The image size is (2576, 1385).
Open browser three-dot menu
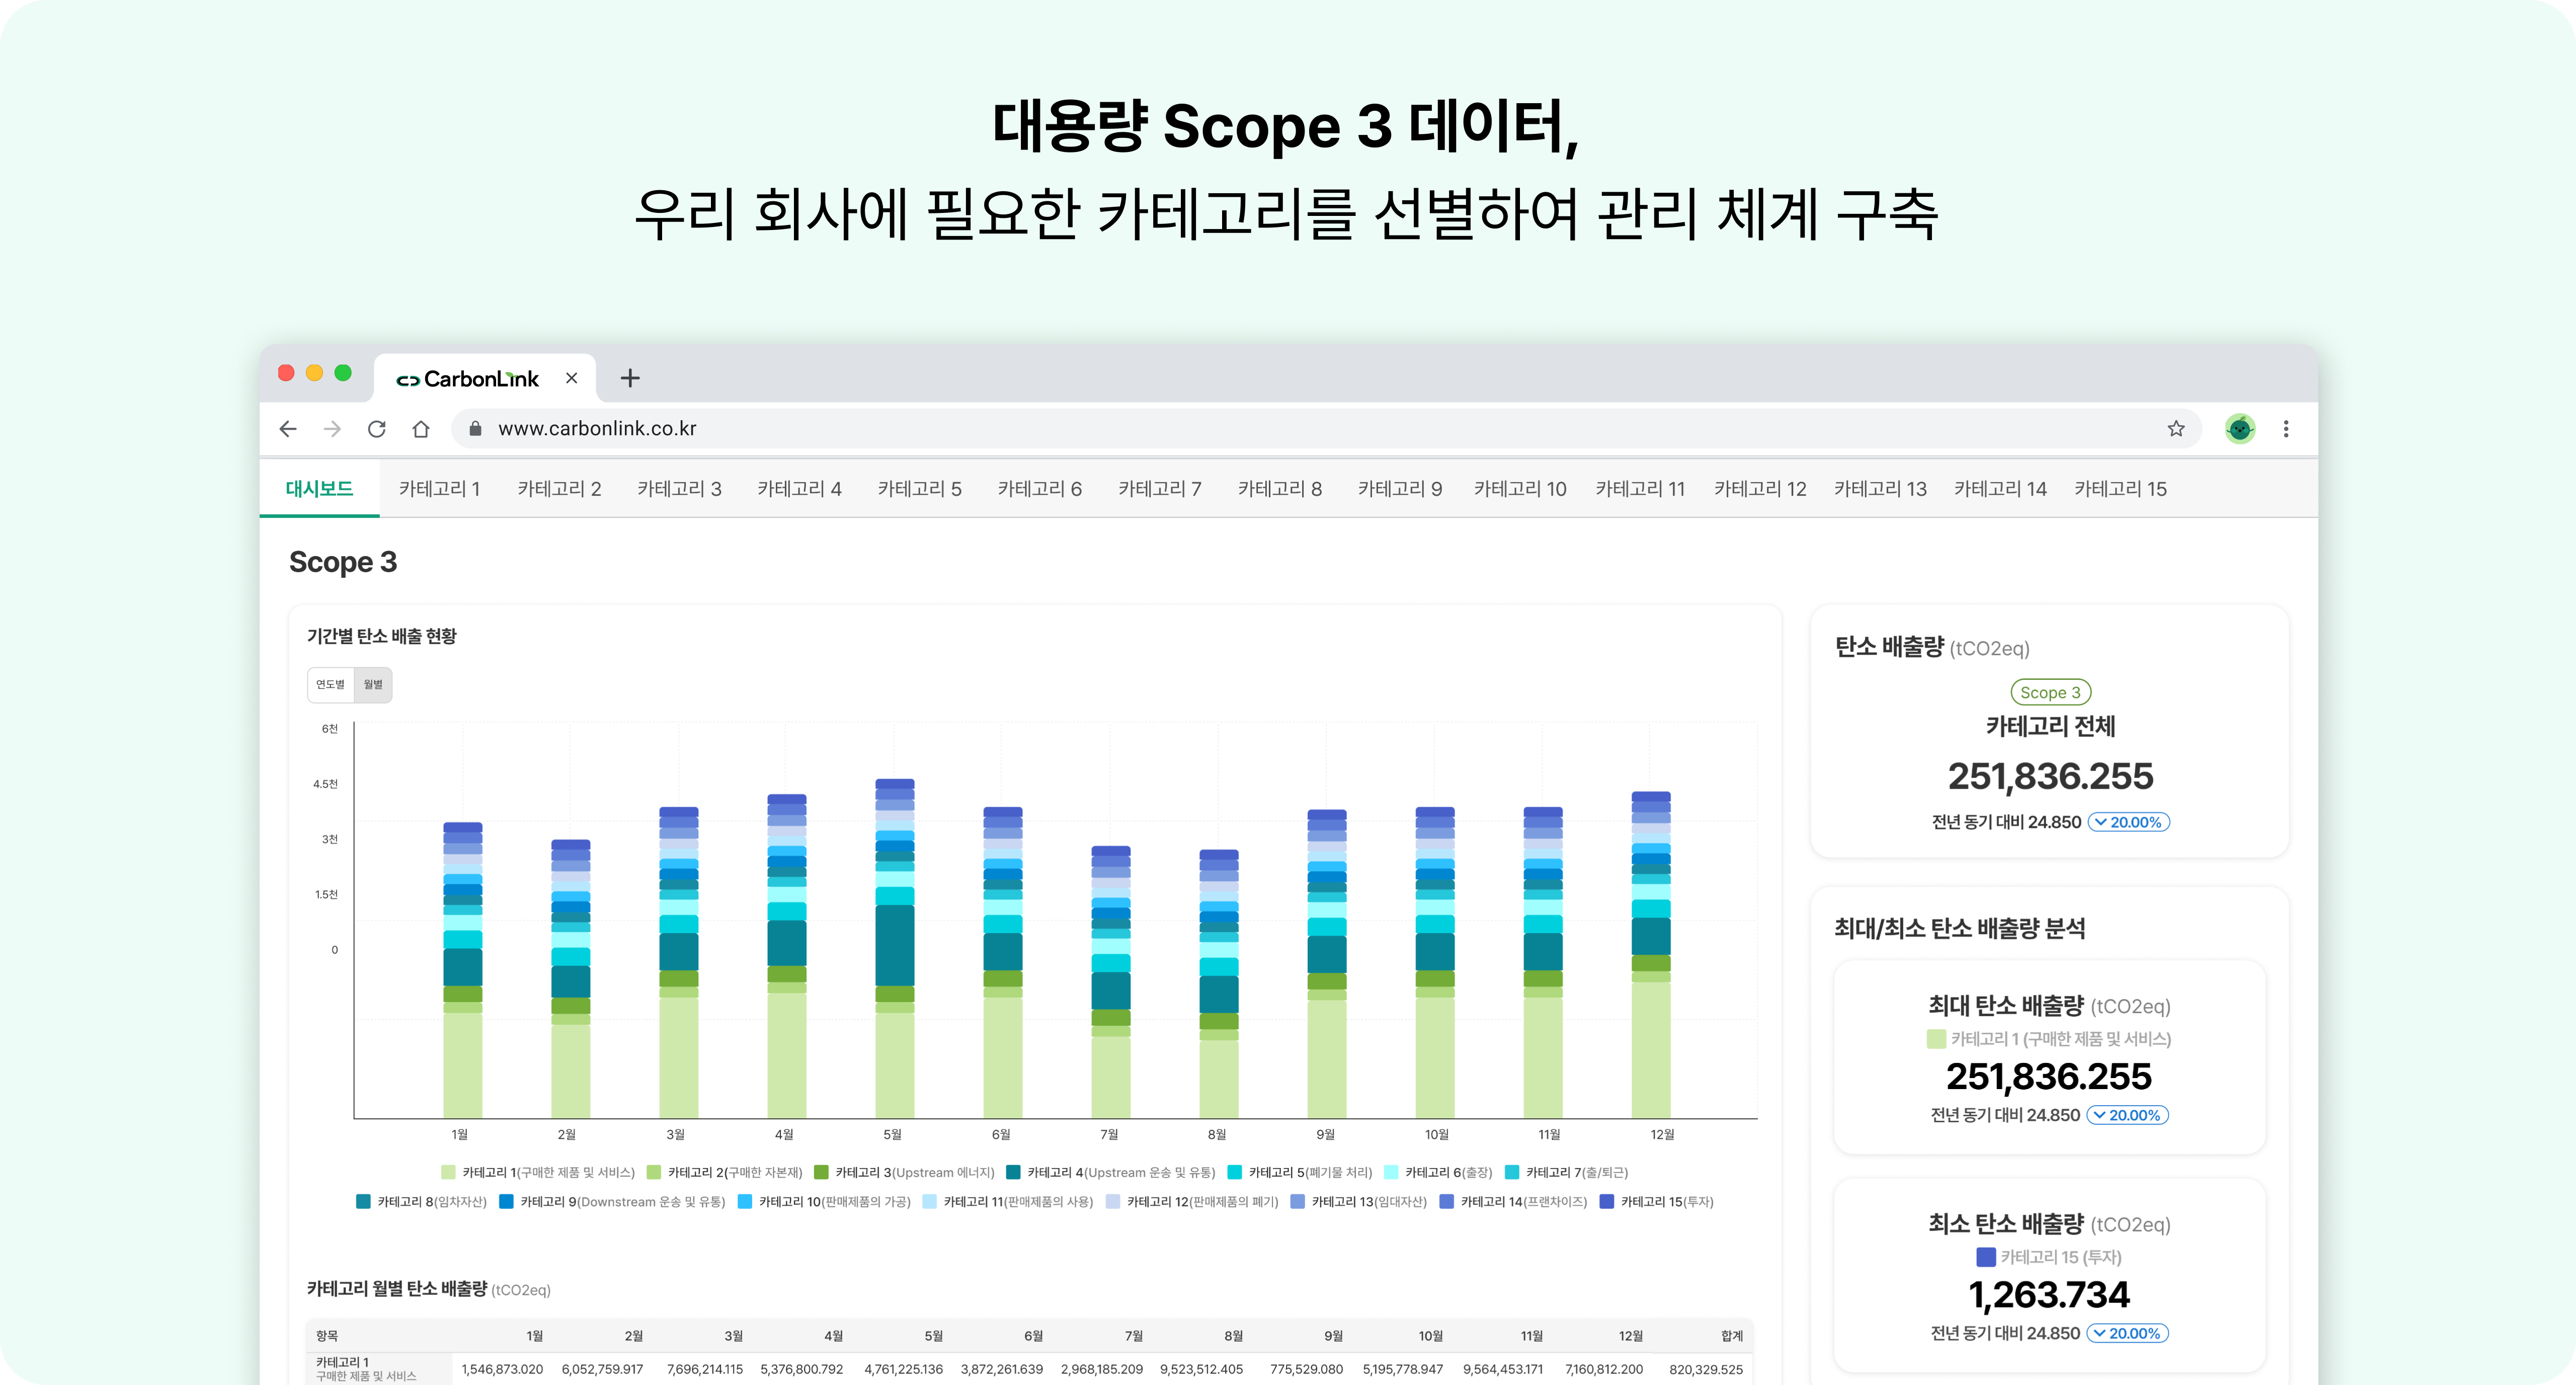[2286, 429]
